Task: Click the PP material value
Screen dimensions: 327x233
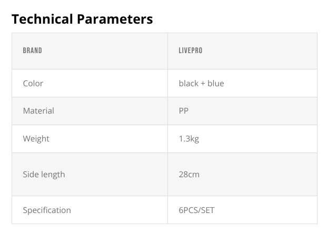Action: [184, 111]
